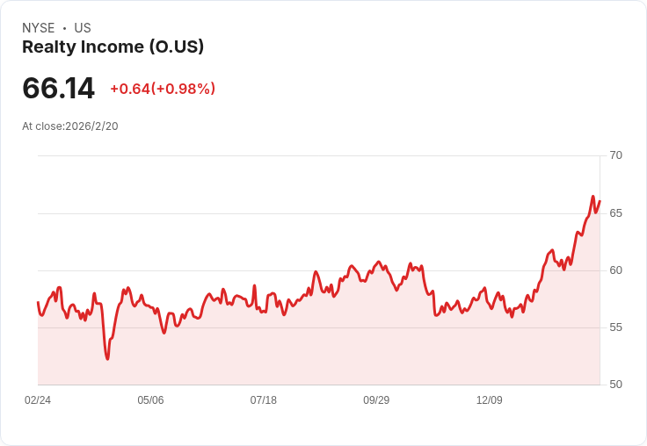Click the 70 price axis label
The width and height of the screenshot is (647, 446).
[x=615, y=155]
